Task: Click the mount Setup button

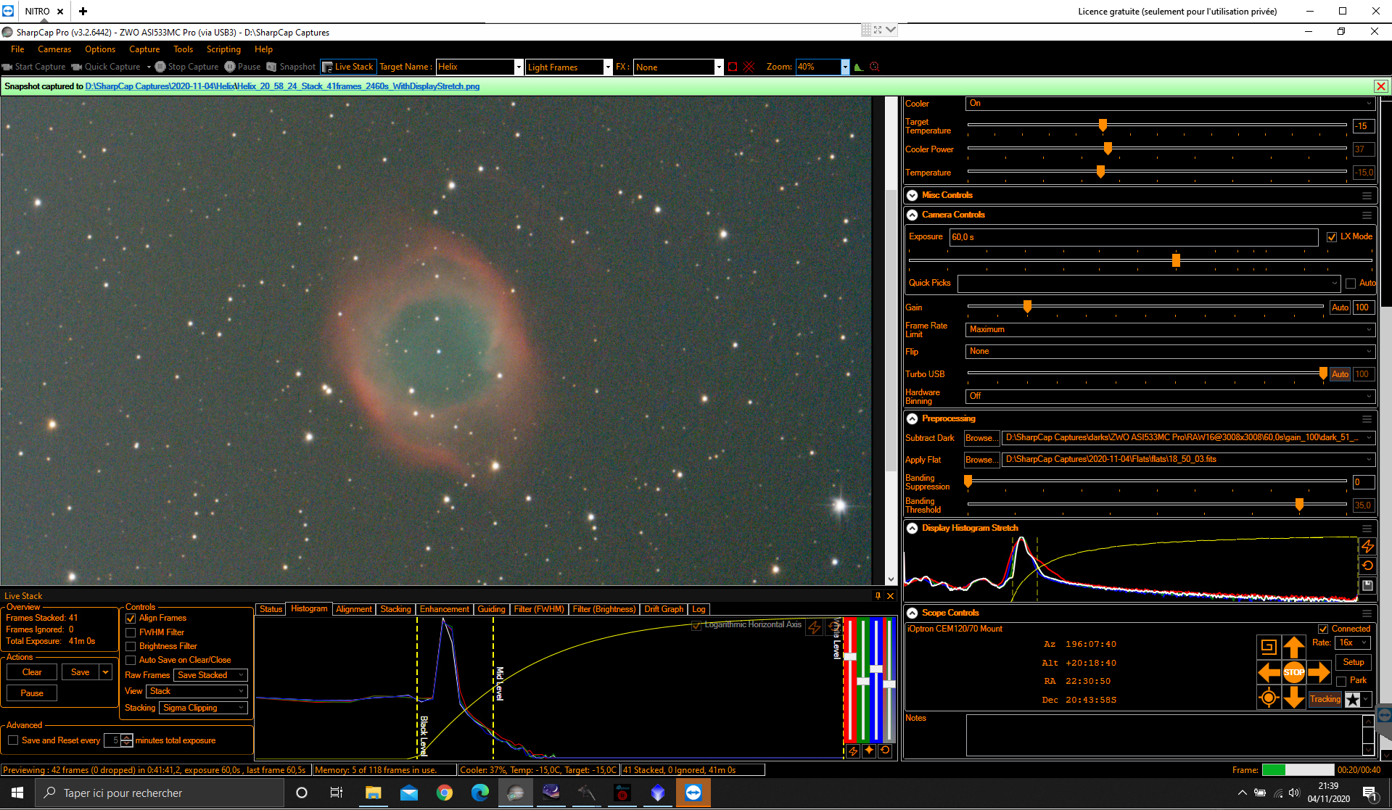Action: (x=1353, y=662)
